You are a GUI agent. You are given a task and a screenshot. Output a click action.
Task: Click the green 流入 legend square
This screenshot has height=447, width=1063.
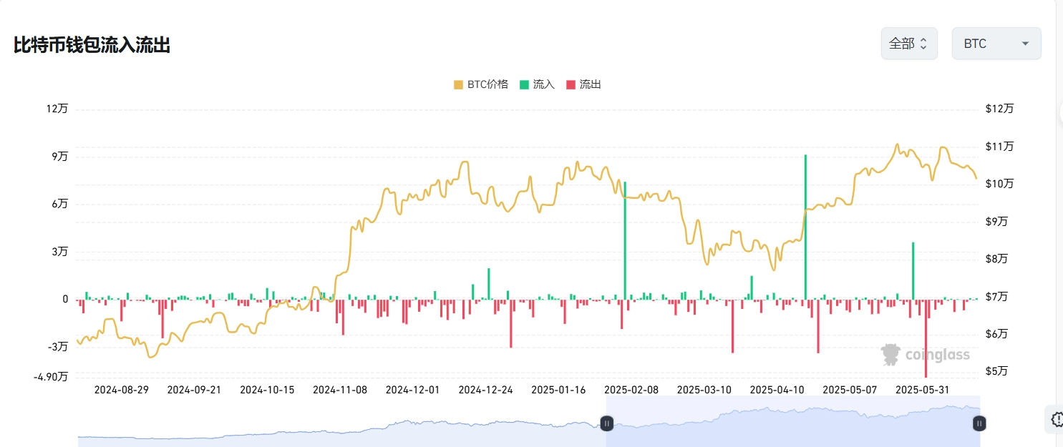[524, 84]
